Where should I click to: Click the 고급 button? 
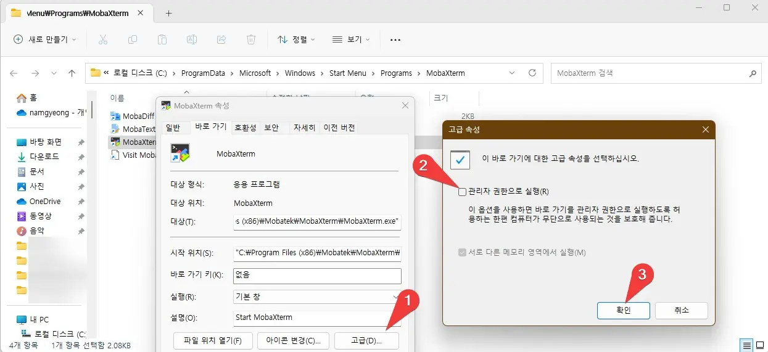pyautogui.click(x=366, y=340)
